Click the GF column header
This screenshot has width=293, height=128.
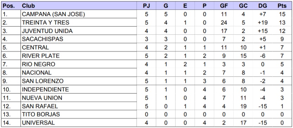click(224, 6)
